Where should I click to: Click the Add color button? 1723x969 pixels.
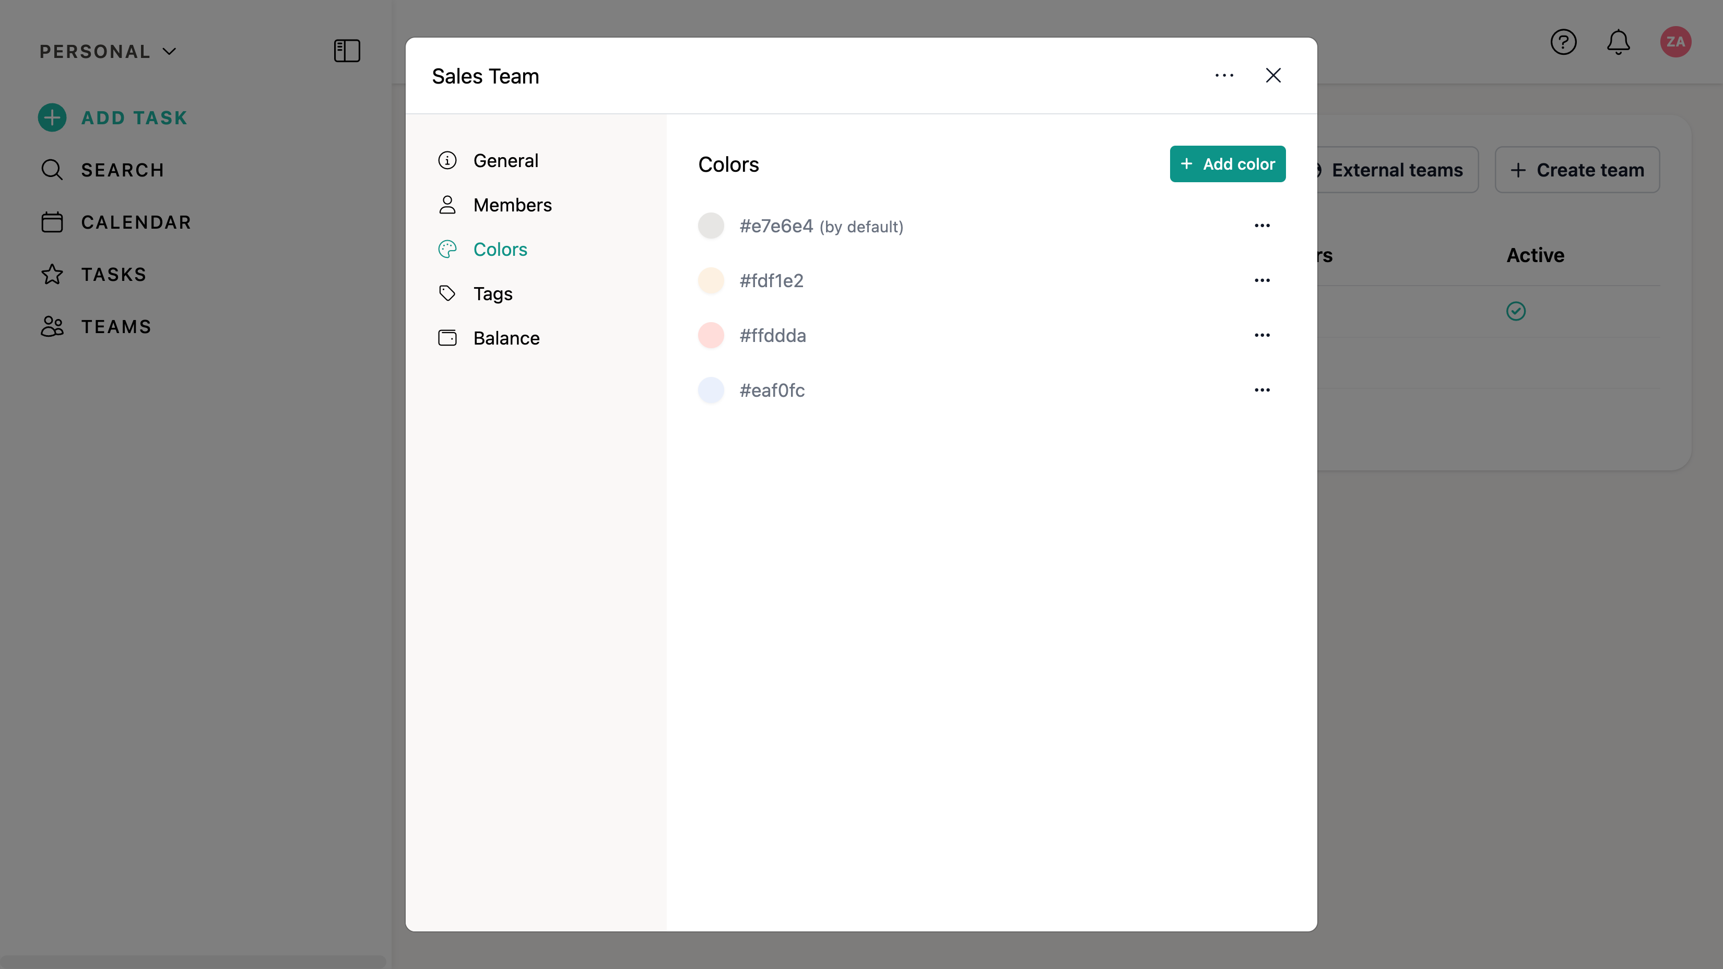1226,164
